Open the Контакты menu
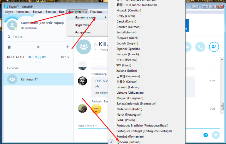Viewport: 226px width, 144px height. 23,12
